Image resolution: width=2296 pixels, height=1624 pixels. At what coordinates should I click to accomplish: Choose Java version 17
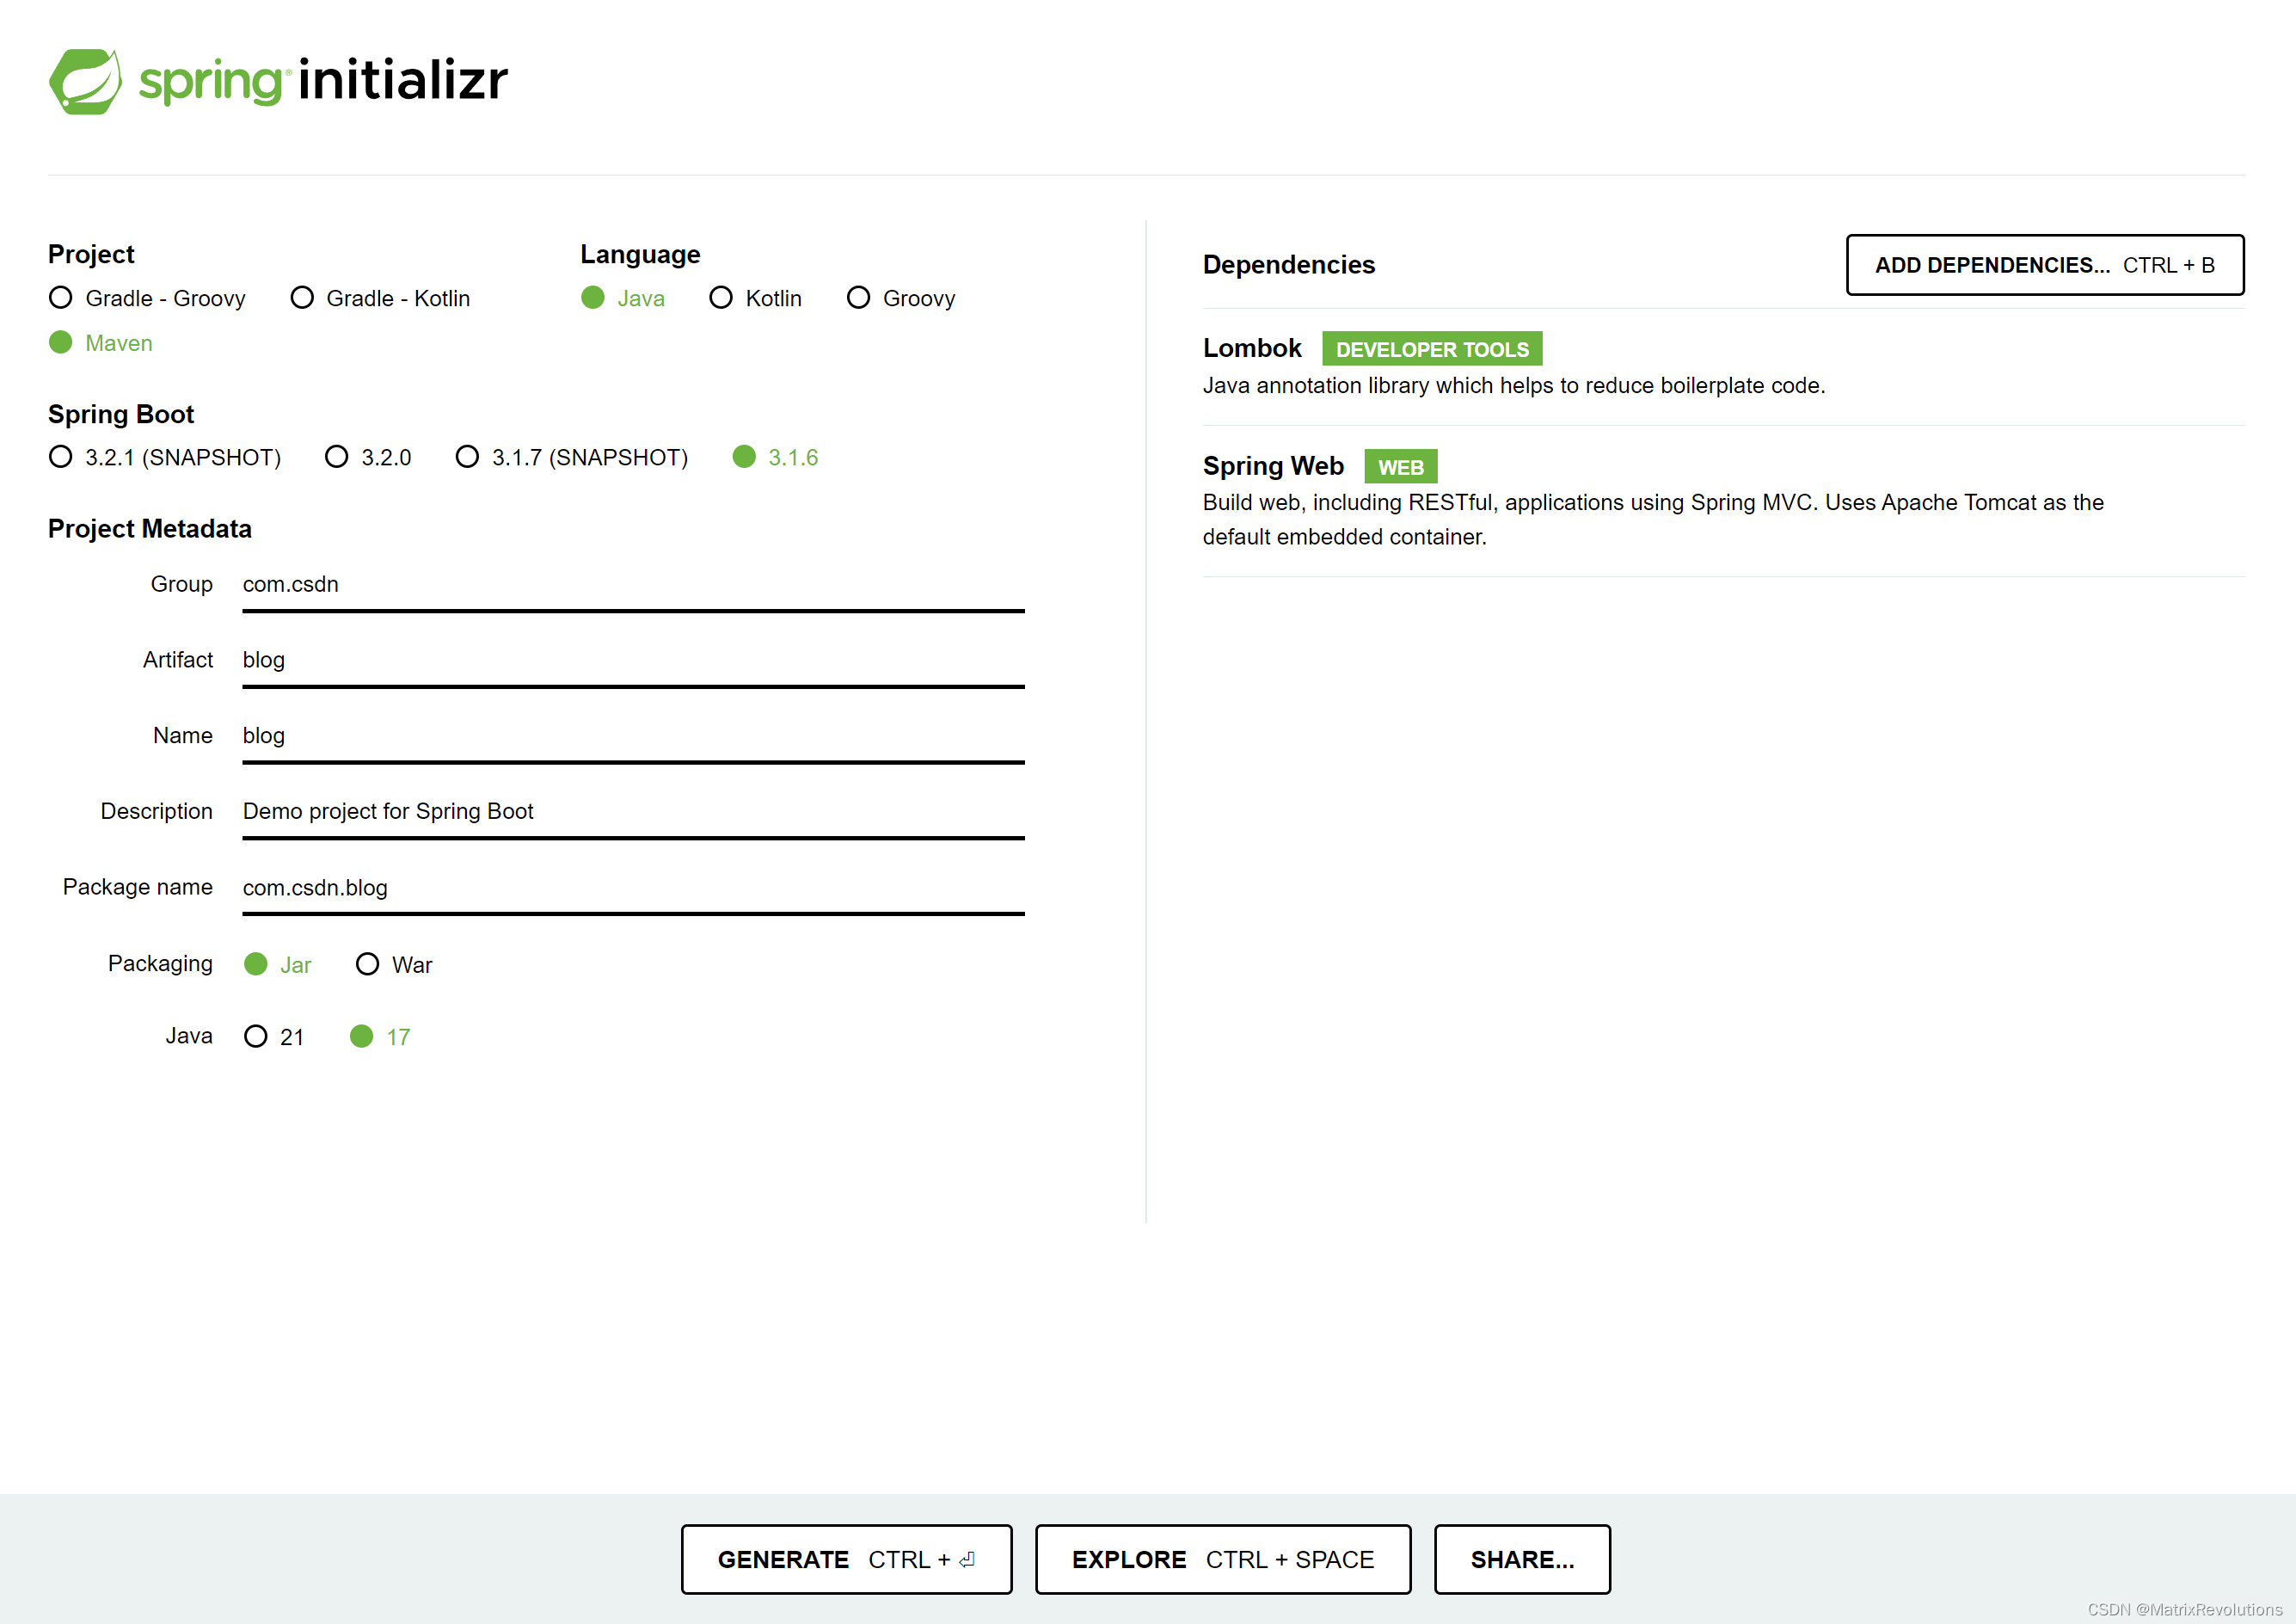point(380,1036)
